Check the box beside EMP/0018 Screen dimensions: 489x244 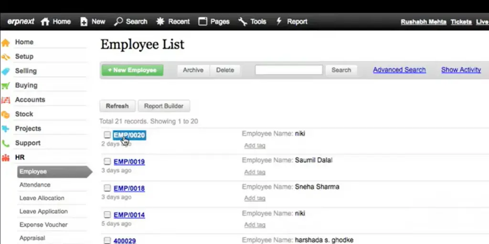coord(107,188)
